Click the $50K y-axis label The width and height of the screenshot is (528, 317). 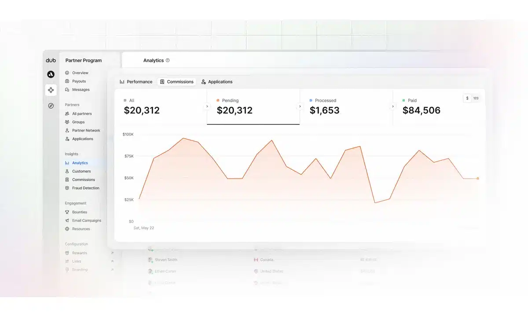point(128,178)
